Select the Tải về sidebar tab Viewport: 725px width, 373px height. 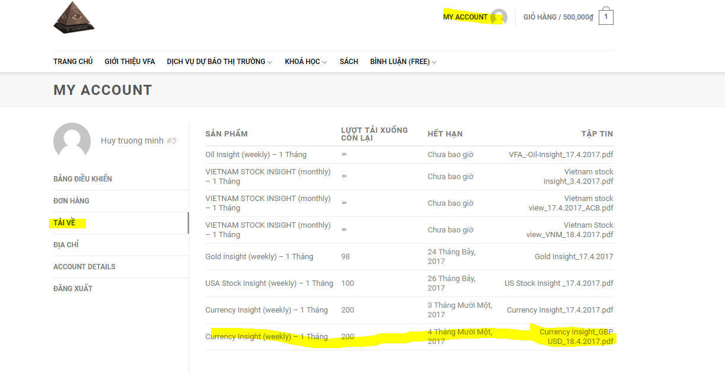65,223
